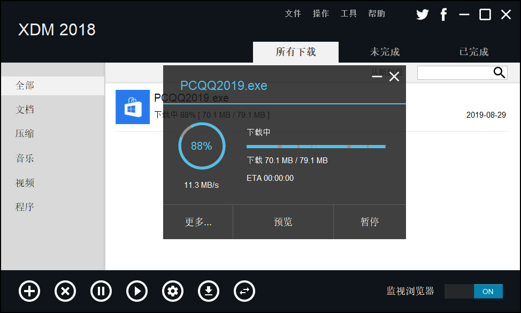
Task: Close the PCQQ2019.exe progress dialog
Action: point(394,77)
